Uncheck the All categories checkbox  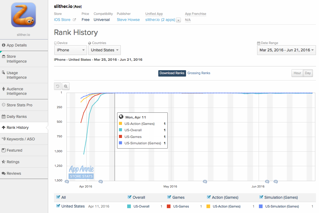pyautogui.click(x=58, y=197)
